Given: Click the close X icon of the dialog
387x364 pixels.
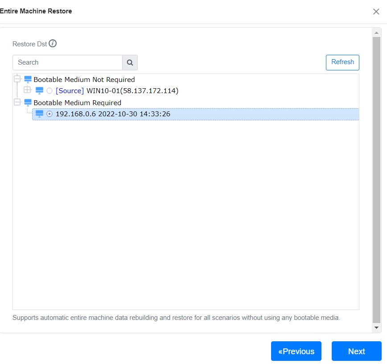Looking at the screenshot, I should [376, 12].
